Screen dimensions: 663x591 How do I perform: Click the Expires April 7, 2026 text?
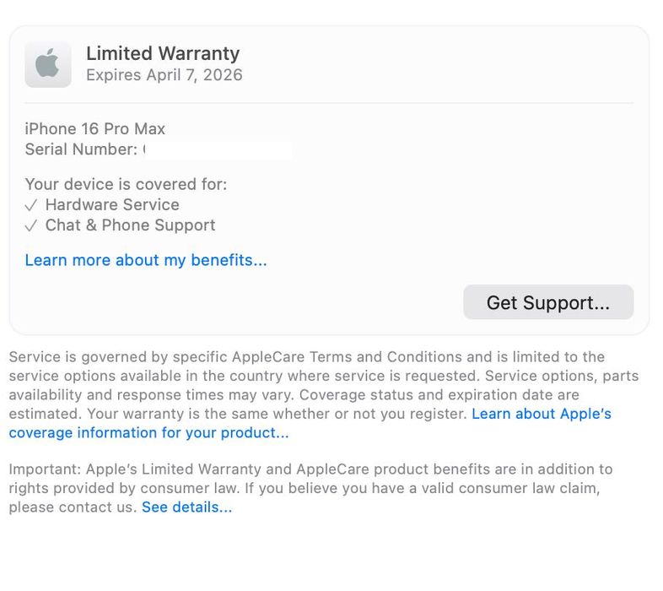coord(164,75)
